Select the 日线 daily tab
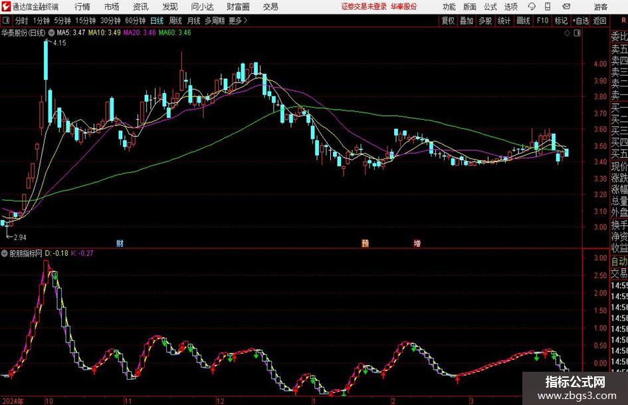The width and height of the screenshot is (628, 405). (157, 21)
